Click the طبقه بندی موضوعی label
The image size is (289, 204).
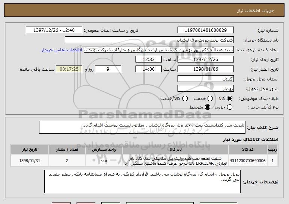click(259, 99)
